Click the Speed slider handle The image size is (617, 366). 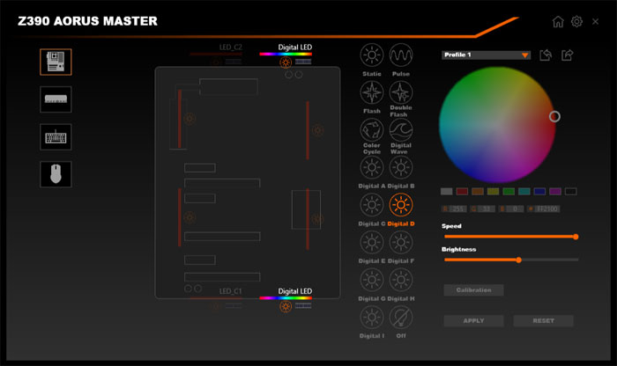click(x=576, y=237)
